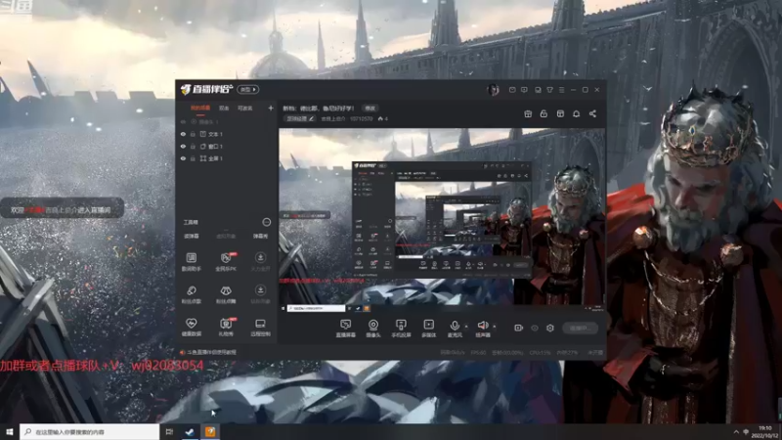
Task: Click the download icon beside the fan dance tool
Action: (260, 290)
